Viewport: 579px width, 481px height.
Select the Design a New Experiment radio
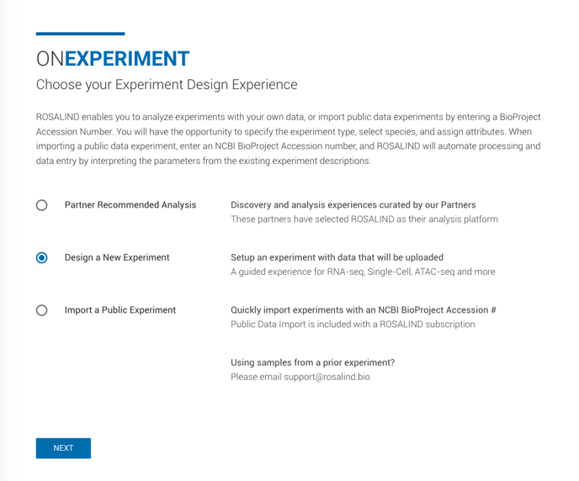click(42, 257)
